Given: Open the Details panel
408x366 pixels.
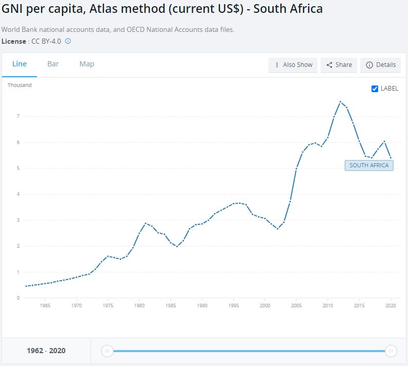Looking at the screenshot, I should (381, 65).
